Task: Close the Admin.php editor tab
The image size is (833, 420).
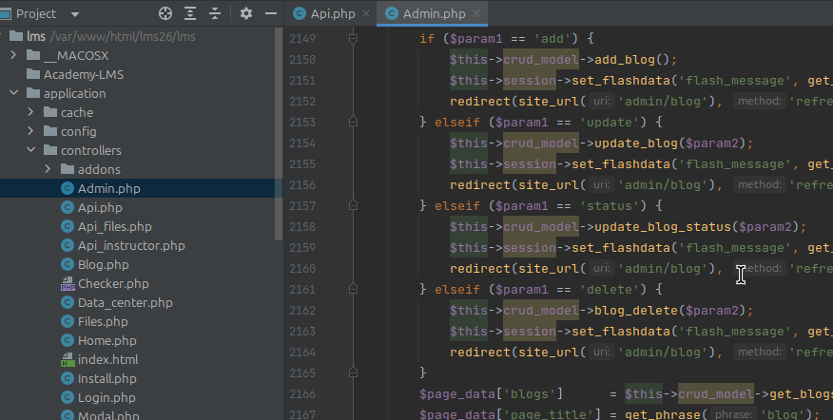Action: pos(477,13)
